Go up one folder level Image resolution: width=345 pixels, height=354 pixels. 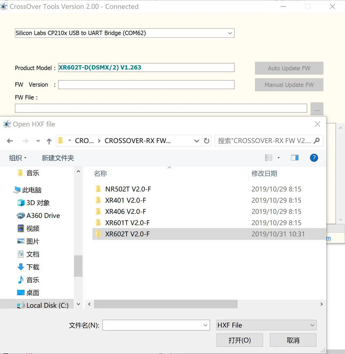pyautogui.click(x=49, y=141)
